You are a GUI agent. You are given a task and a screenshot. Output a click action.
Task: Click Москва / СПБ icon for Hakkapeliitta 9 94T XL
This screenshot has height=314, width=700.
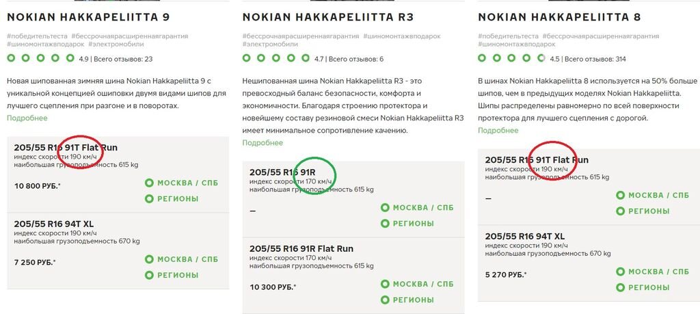coord(149,259)
